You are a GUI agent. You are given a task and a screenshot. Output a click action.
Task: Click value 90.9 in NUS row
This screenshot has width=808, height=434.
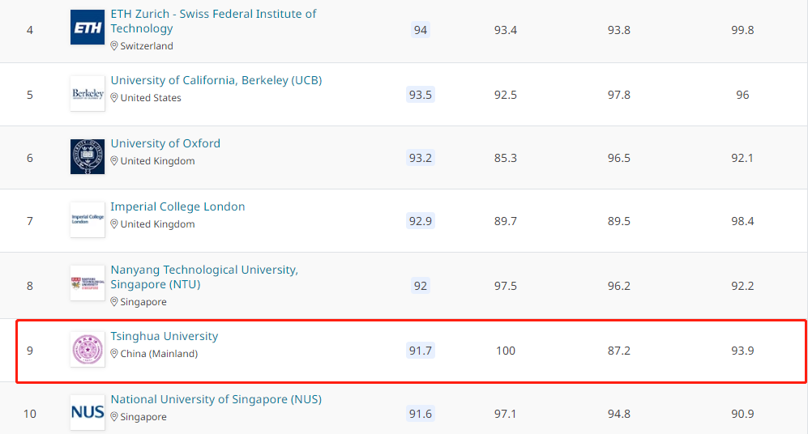pyautogui.click(x=742, y=414)
